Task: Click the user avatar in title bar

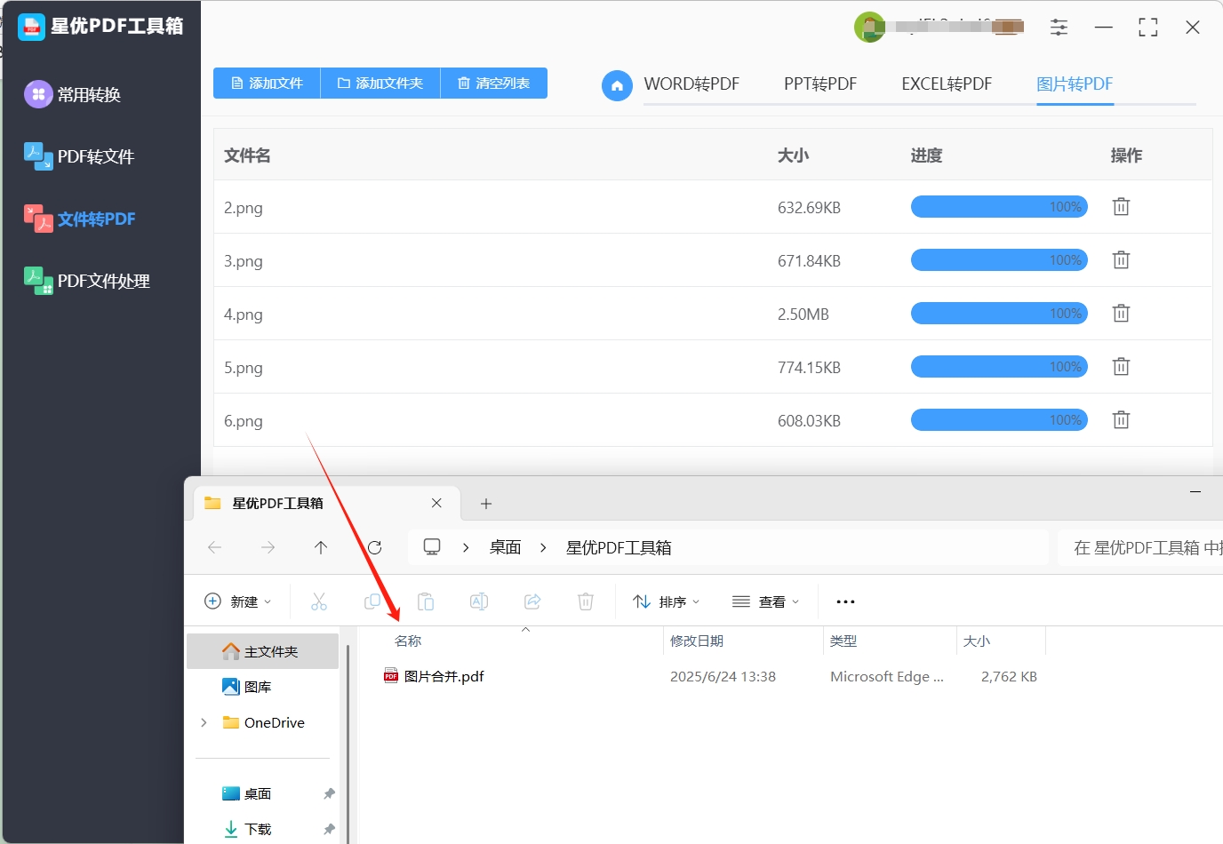Action: click(869, 28)
